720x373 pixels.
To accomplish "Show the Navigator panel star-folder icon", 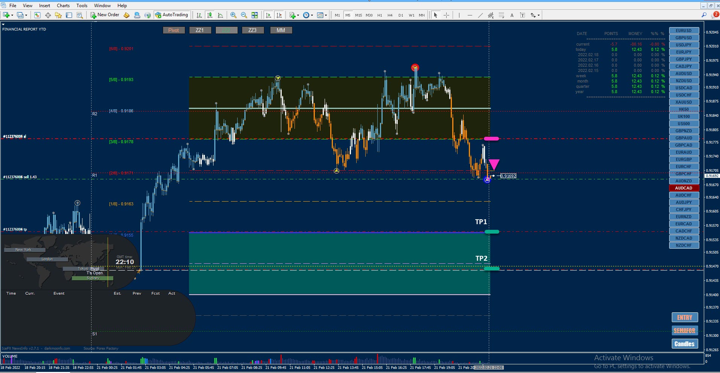I will coord(58,15).
